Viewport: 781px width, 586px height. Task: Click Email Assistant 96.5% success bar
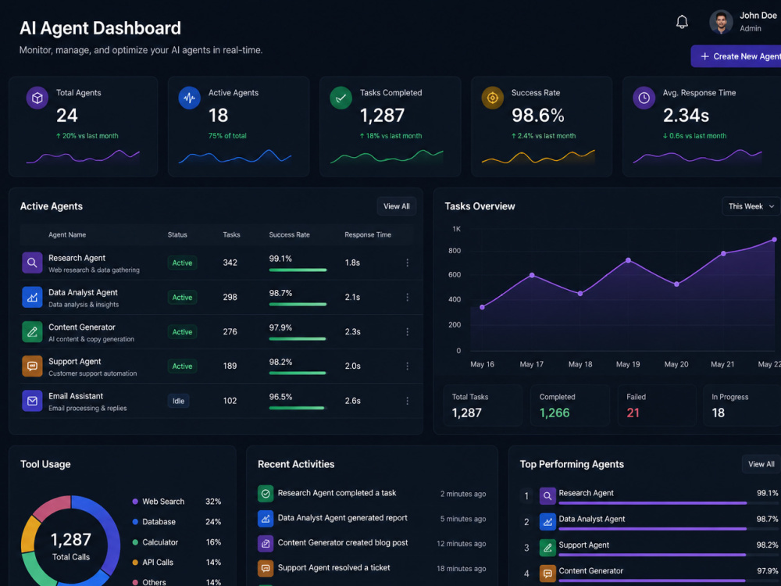point(297,408)
